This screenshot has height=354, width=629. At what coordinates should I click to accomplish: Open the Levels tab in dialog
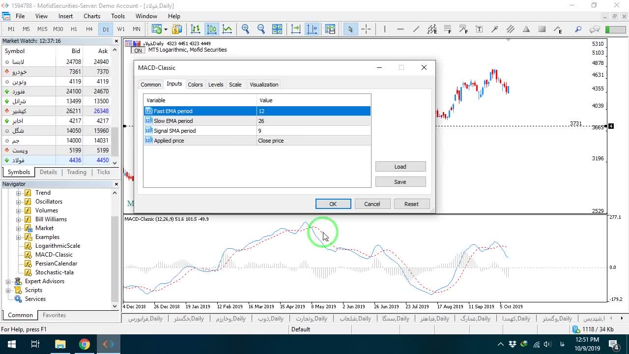pos(216,85)
